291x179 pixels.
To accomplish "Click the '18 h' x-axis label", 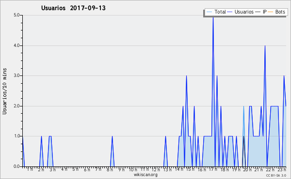I will (225, 169).
